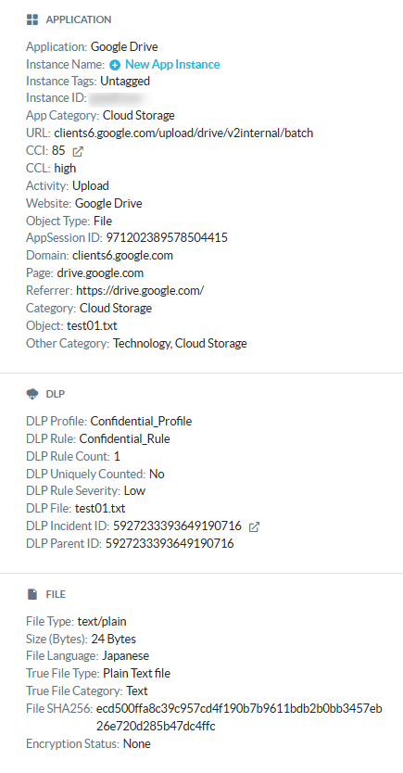Select the DLP section header text
Image resolution: width=403 pixels, height=773 pixels.
56,394
